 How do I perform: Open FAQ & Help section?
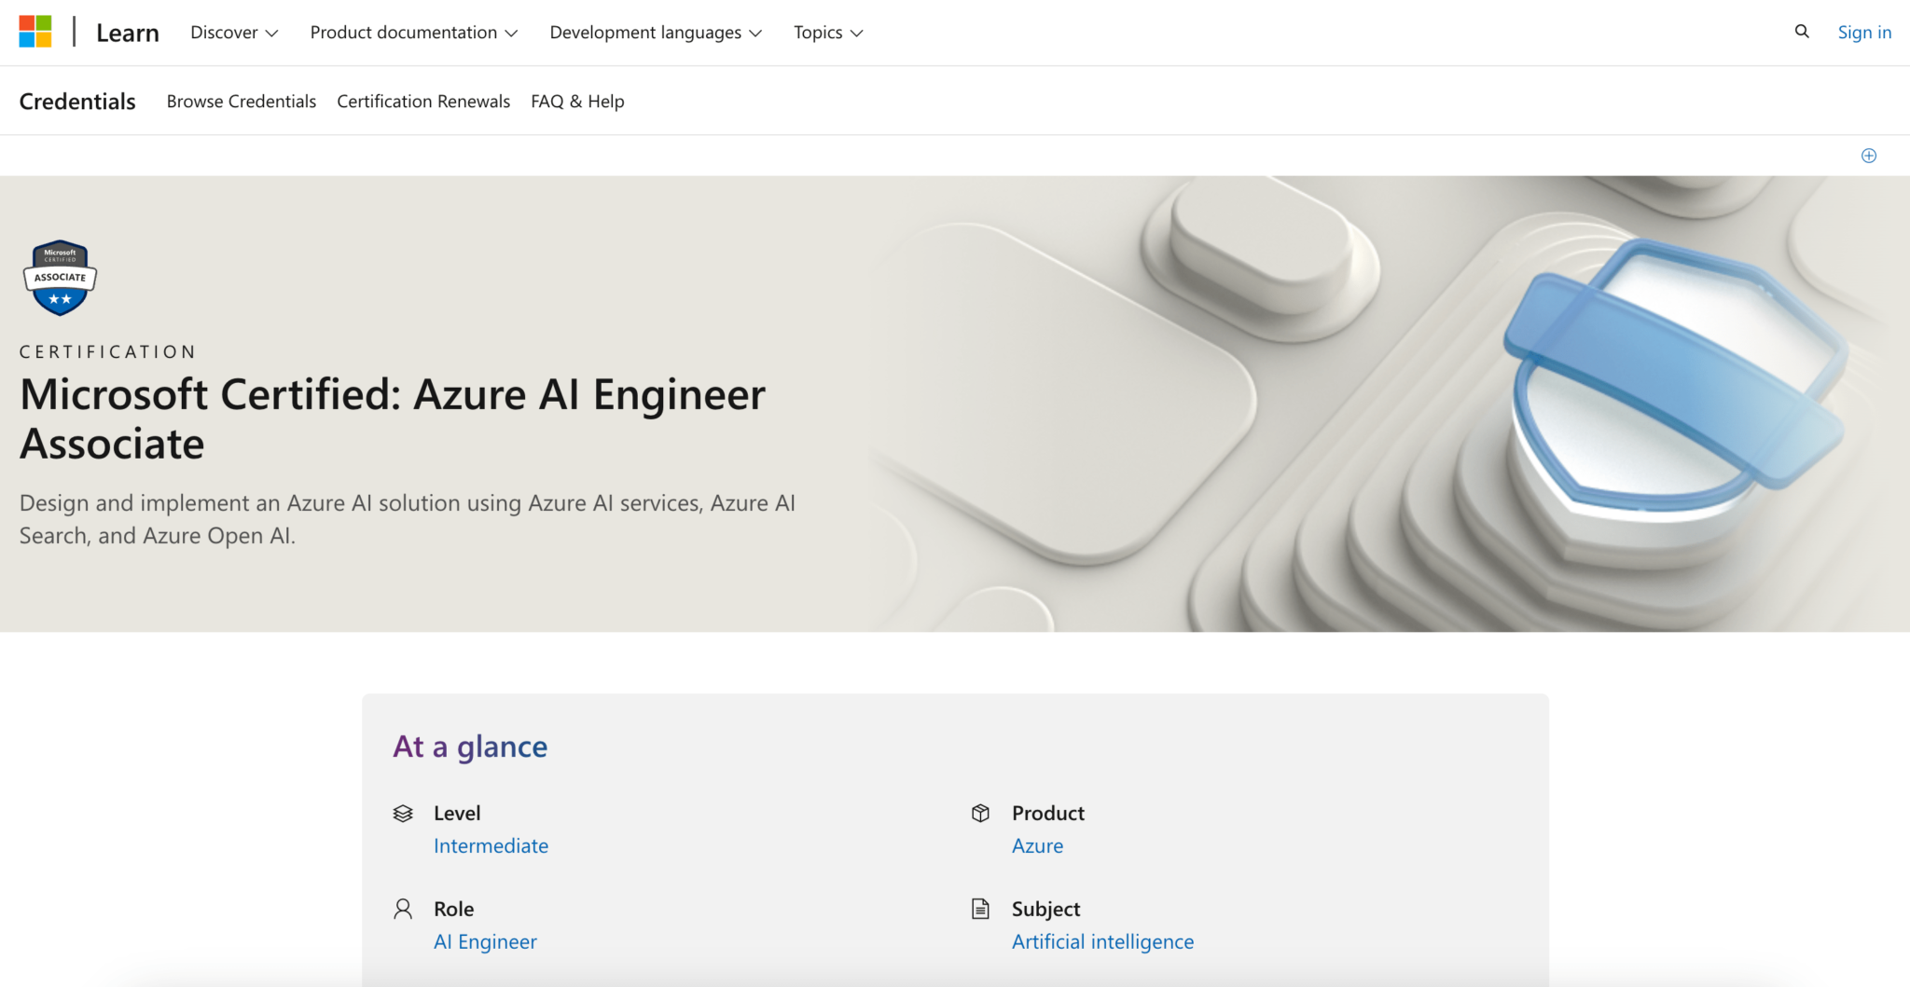coord(577,102)
